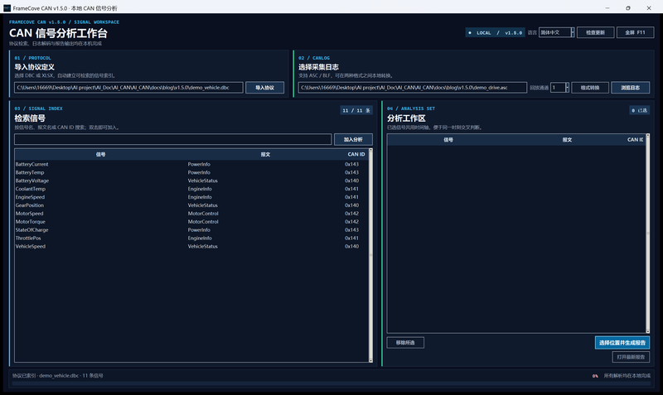Click signal index scrollbar up arrow

(370, 151)
